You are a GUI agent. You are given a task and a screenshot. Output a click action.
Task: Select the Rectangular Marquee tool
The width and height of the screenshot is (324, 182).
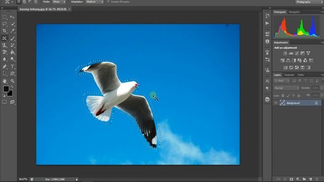click(5, 17)
